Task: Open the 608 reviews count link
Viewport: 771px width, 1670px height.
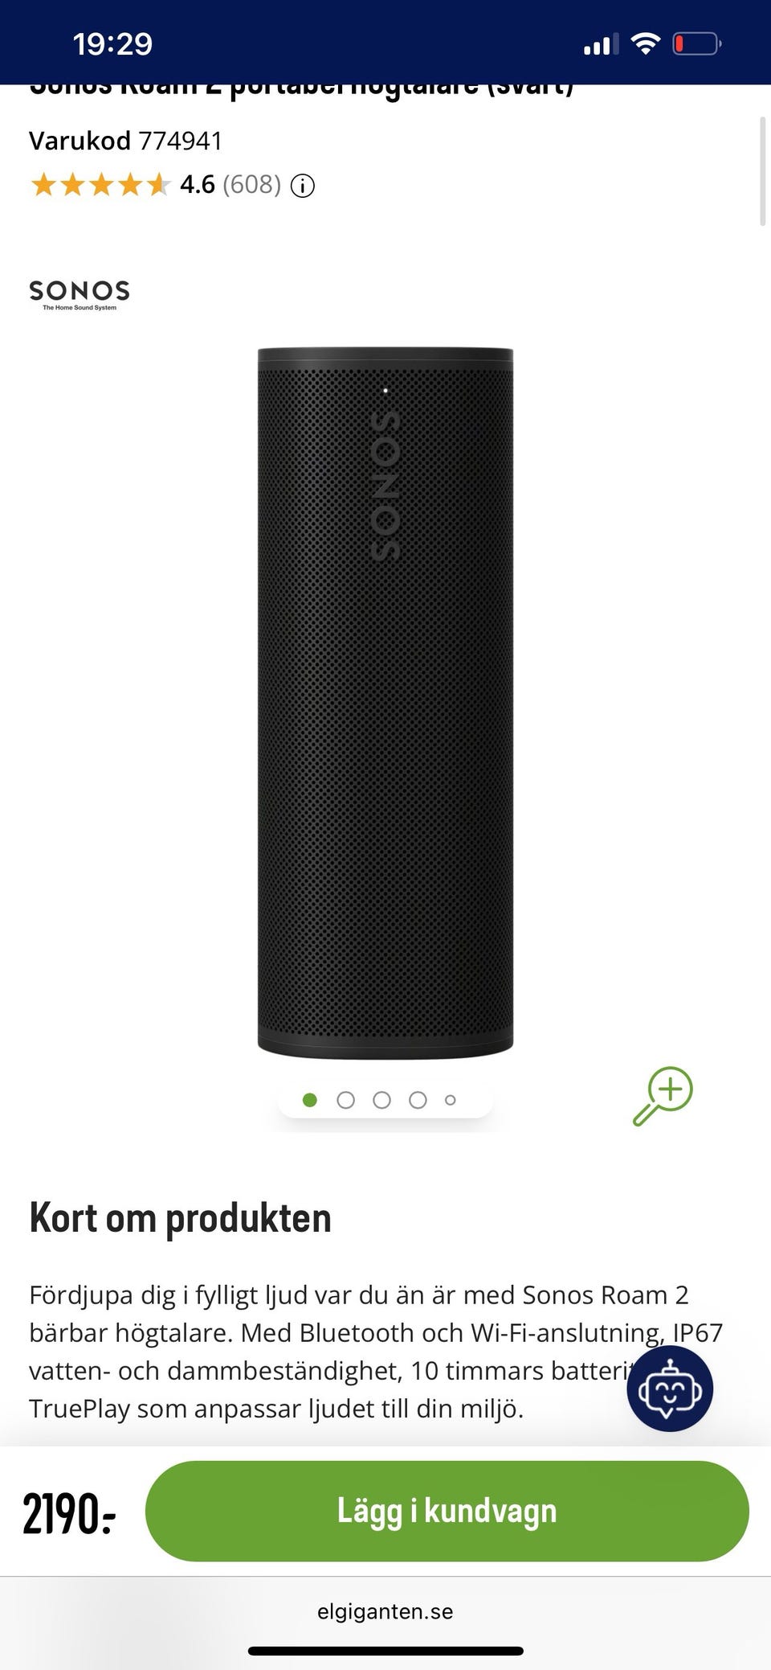Action: tap(251, 185)
